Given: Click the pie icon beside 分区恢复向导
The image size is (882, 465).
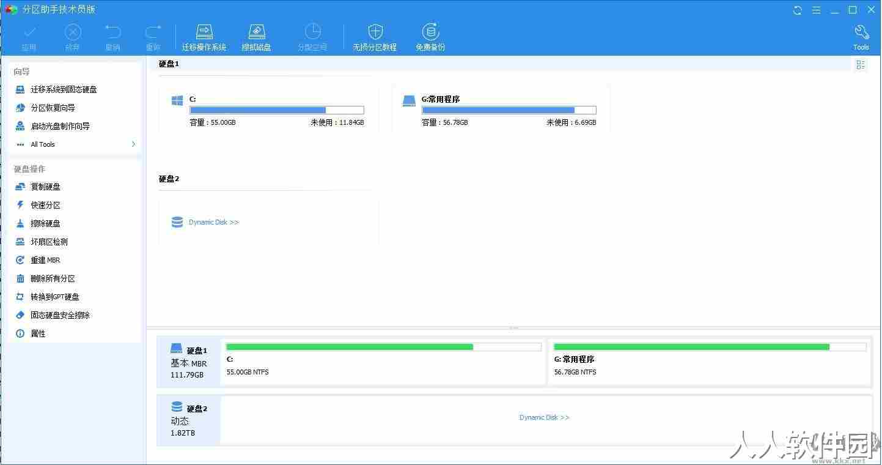Looking at the screenshot, I should click(20, 108).
